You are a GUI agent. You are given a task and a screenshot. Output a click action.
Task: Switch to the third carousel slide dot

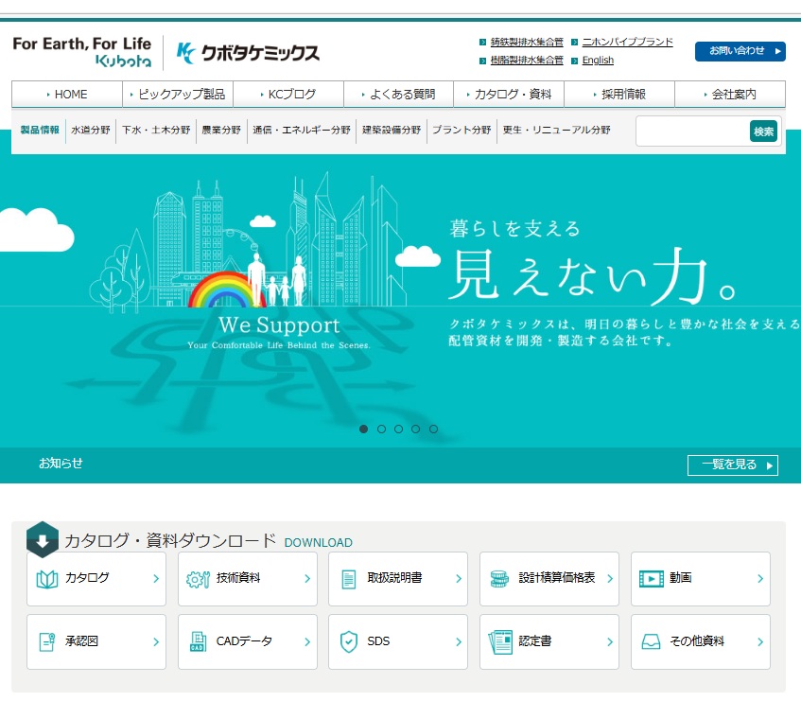tap(399, 429)
